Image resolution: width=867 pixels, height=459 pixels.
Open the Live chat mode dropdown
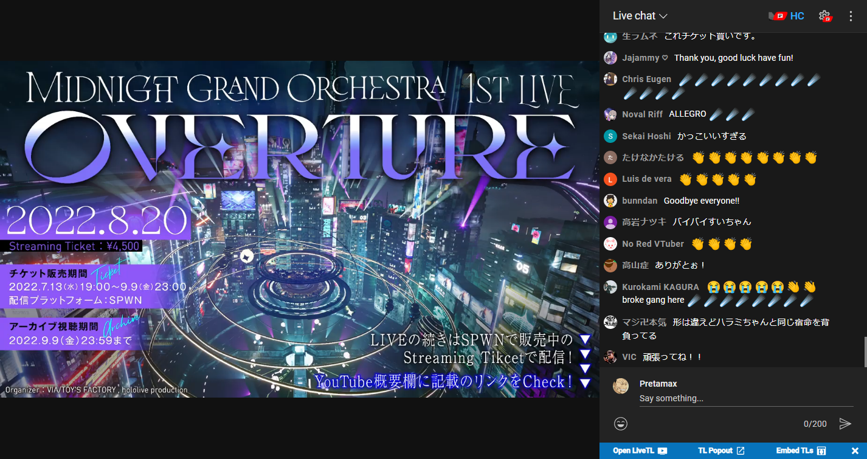pos(640,16)
